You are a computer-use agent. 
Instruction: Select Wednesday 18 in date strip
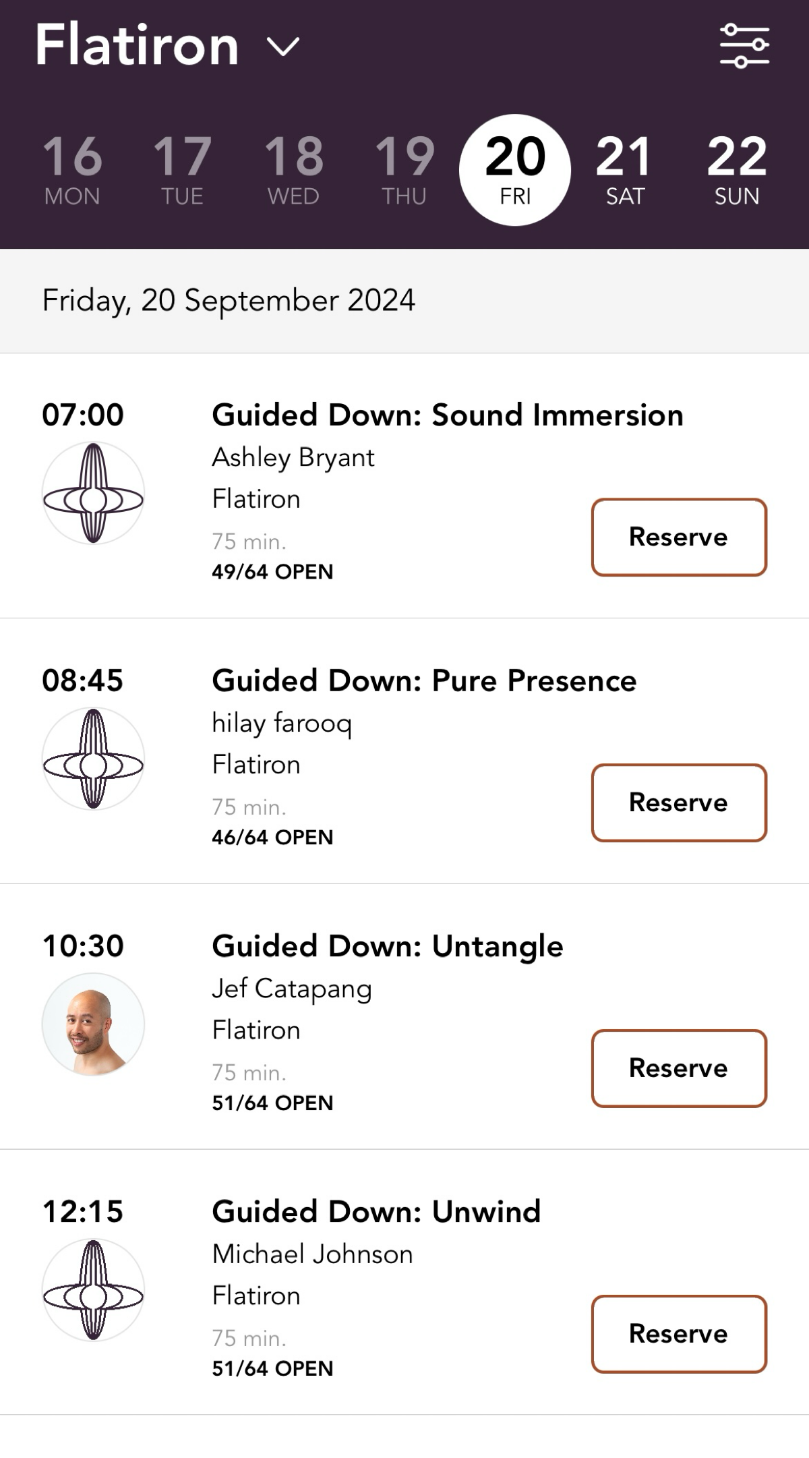point(293,169)
